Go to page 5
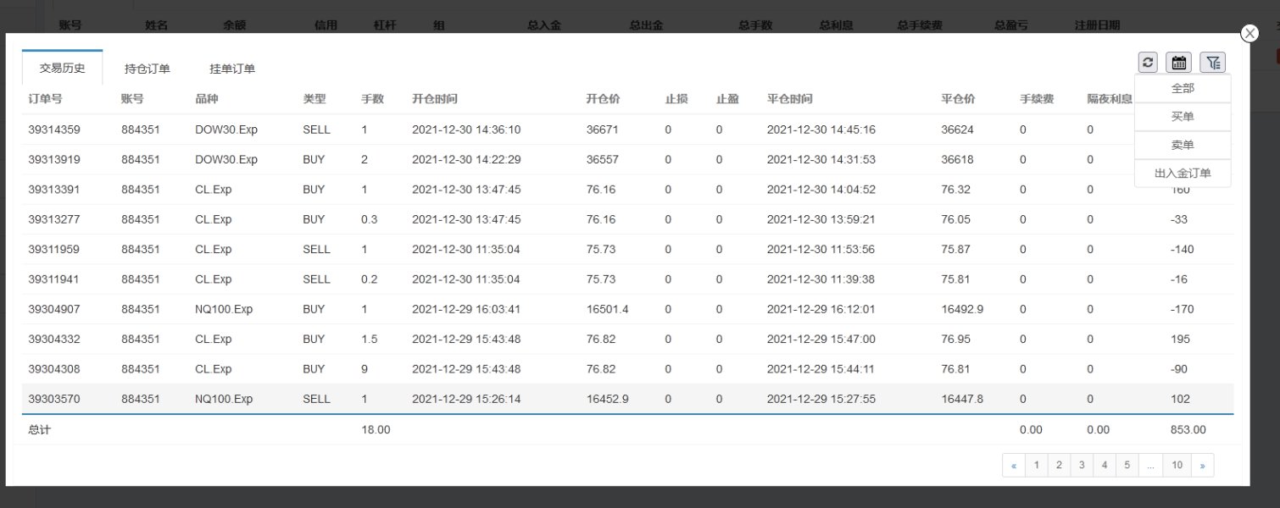This screenshot has height=508, width=1280. (x=1127, y=465)
